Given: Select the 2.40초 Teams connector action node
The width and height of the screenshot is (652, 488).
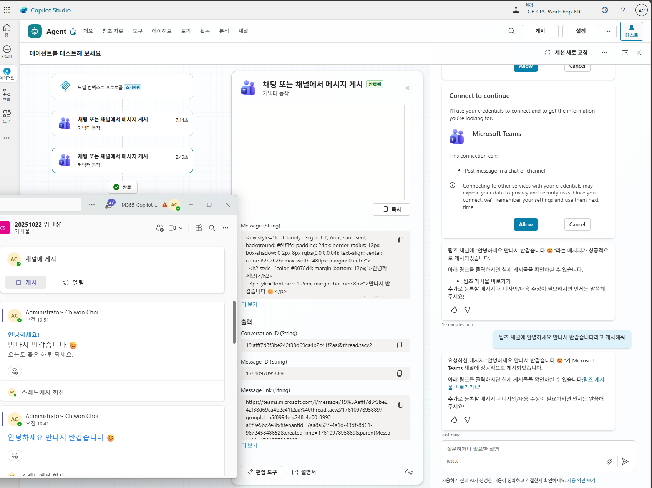Looking at the screenshot, I should (x=123, y=160).
